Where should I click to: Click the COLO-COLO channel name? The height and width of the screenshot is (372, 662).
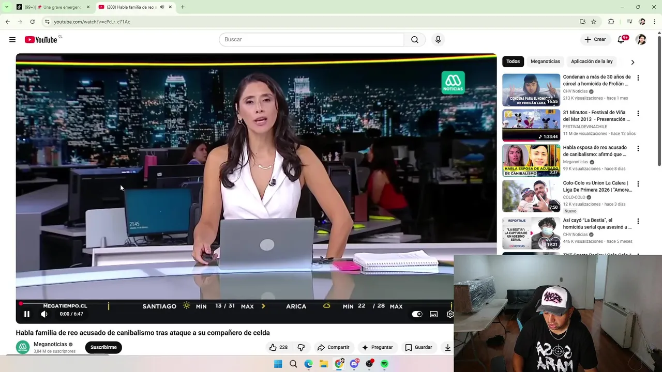(574, 197)
